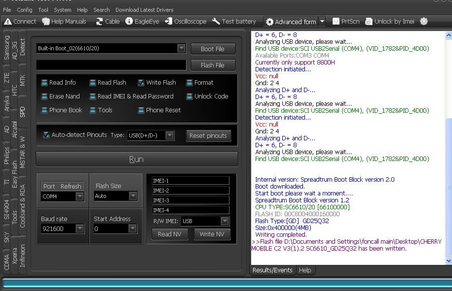Enable the Read Info checkbox
The height and width of the screenshot is (291, 452).
point(44,83)
